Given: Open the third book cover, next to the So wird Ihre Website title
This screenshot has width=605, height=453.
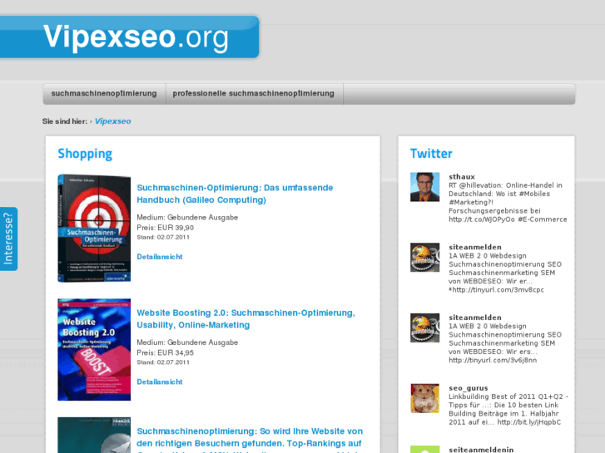Looking at the screenshot, I should point(94,435).
